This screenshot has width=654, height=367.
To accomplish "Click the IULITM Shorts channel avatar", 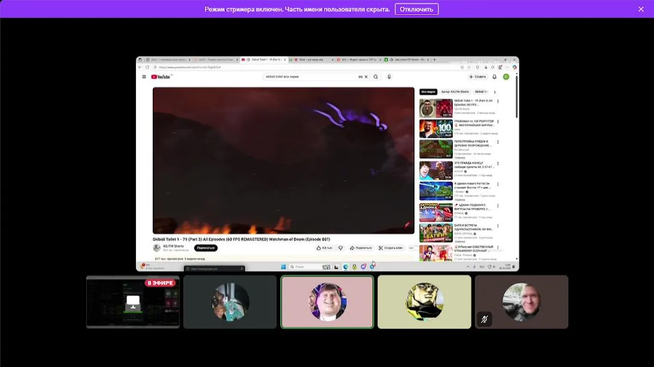I will coord(157,248).
